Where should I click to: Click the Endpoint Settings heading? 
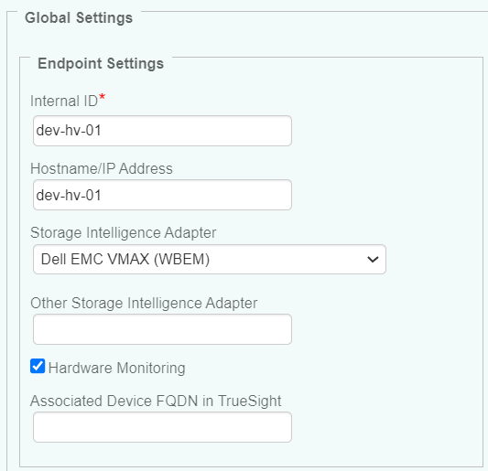[101, 63]
